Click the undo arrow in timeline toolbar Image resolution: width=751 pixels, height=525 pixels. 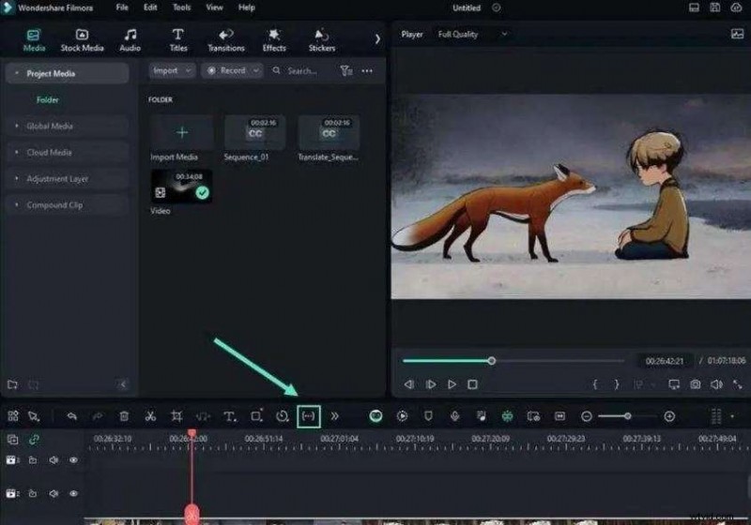[71, 415]
